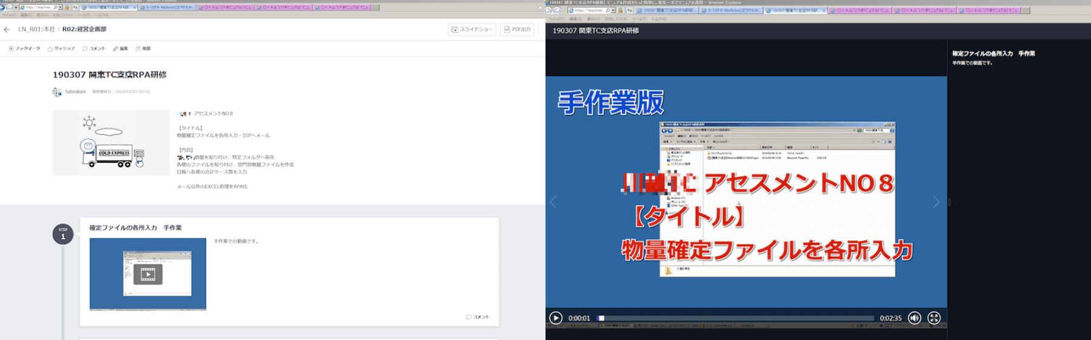Open the address bar dropdown in left browser
Screen dimensions: 1091x340
[61, 8]
